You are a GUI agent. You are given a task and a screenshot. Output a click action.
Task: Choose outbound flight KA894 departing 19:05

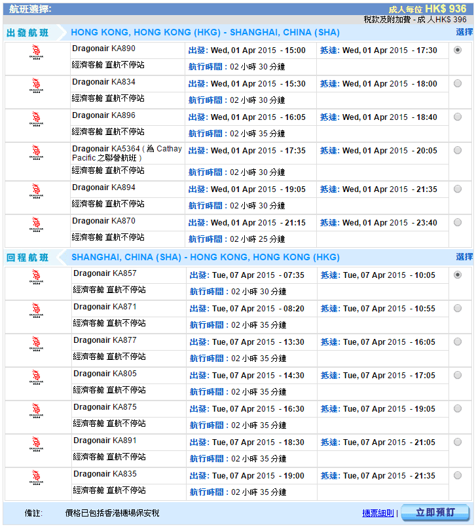pos(457,189)
